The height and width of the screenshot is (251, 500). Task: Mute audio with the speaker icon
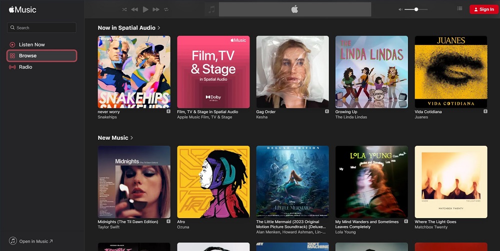click(400, 9)
